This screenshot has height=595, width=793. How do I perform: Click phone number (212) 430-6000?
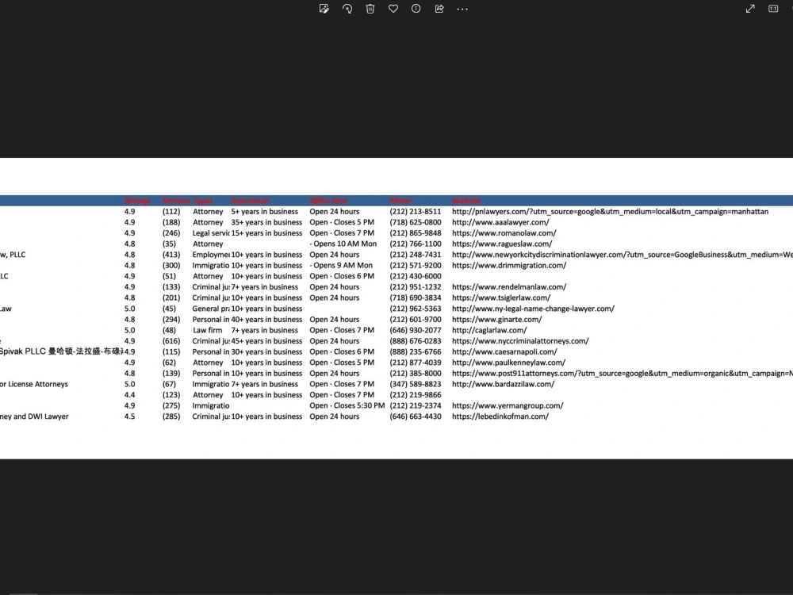416,276
